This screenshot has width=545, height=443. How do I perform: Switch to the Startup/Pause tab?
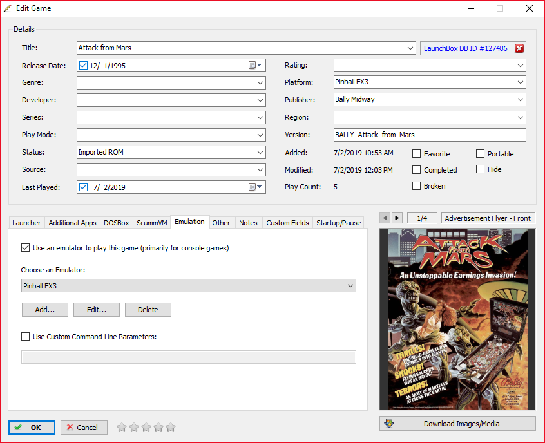coord(339,223)
